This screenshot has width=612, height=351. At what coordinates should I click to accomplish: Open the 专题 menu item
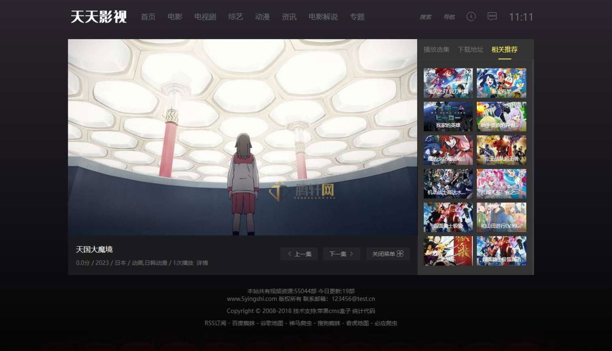click(357, 17)
